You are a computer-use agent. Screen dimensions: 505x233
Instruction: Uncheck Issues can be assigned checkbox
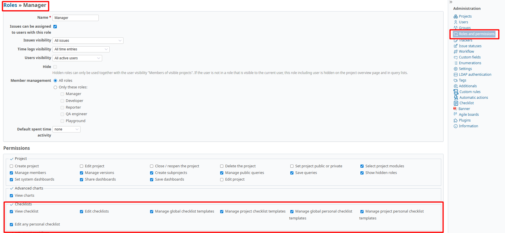pyautogui.click(x=55, y=26)
